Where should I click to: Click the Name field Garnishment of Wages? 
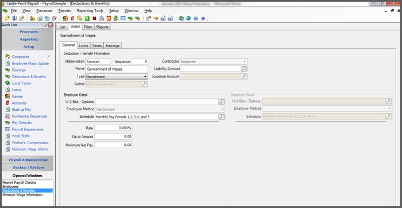click(117, 69)
